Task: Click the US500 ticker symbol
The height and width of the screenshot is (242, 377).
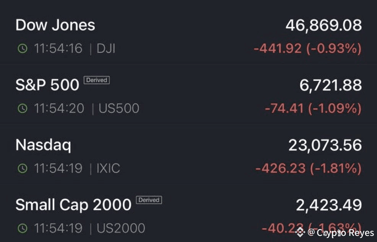Action: (119, 109)
